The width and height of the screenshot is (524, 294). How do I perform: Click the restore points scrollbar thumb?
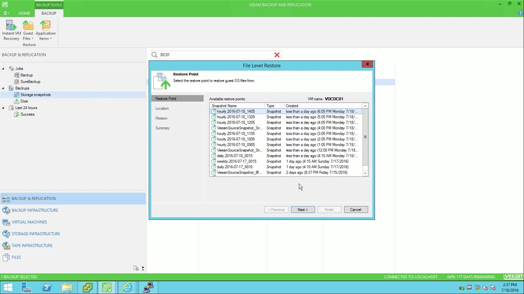365,137
